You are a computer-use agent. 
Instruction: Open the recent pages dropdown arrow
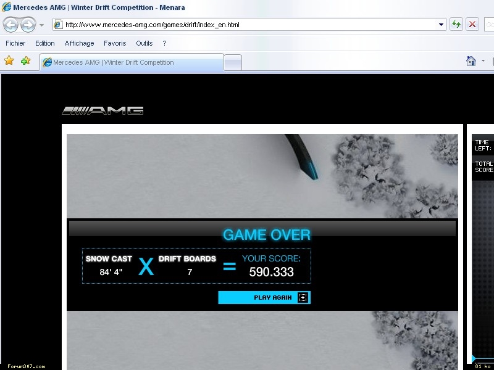(41, 25)
